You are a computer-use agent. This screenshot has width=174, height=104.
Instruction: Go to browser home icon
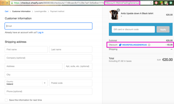tap(7, 3)
